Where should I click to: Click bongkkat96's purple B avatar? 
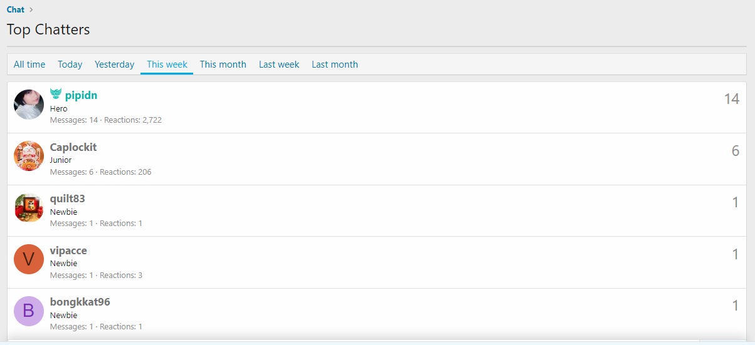pos(29,311)
